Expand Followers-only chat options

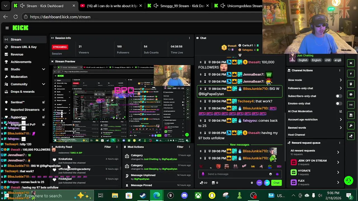point(315,88)
